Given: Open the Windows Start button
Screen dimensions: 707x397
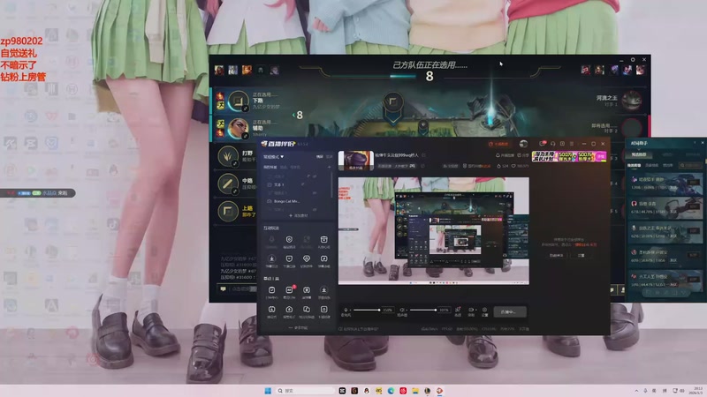Looking at the screenshot, I should [268, 391].
